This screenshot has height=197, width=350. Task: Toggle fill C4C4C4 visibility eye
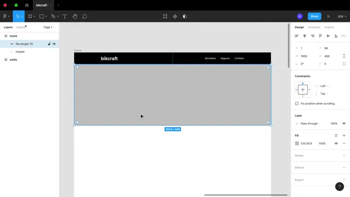coord(336,143)
